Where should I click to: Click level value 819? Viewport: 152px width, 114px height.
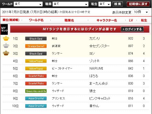131,91
